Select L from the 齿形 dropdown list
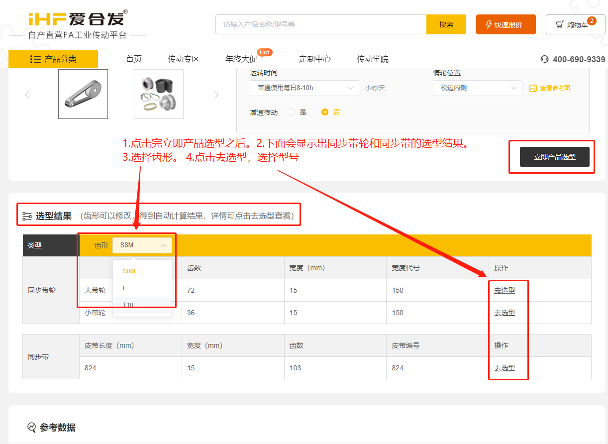Viewport: 608px width, 444px height. [x=126, y=288]
